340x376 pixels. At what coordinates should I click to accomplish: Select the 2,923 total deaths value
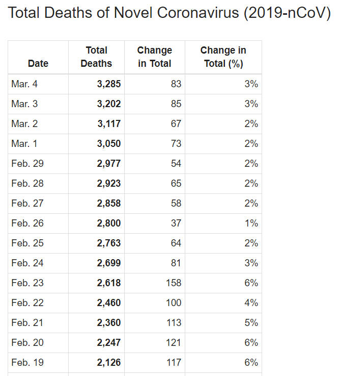coord(109,184)
